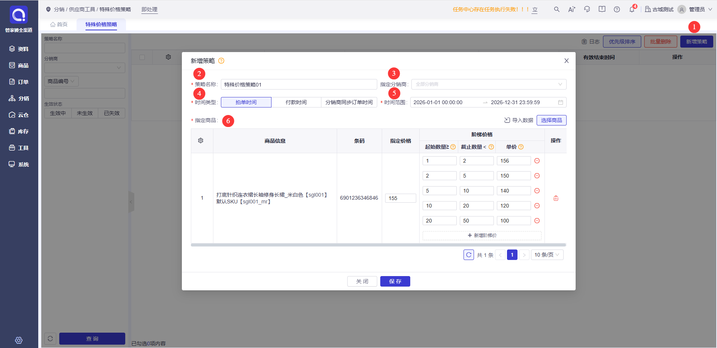This screenshot has width=717, height=348.
Task: Click the horizontal scrollbar under product table
Action: [378, 245]
